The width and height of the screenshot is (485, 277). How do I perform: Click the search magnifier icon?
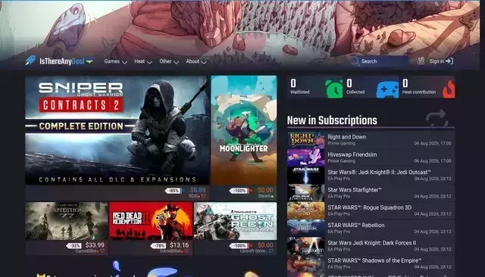[x=355, y=61]
